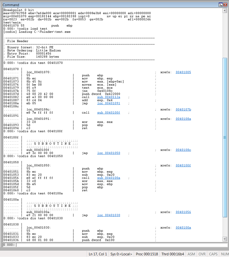
Task: Click the 'jnz 0x40108c' instruction
Action: tap(97, 91)
